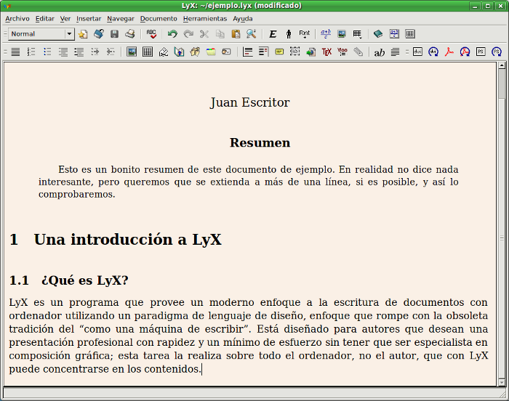View PDF with the red Acrobat icon
This screenshot has height=401, width=509.
coord(449,52)
